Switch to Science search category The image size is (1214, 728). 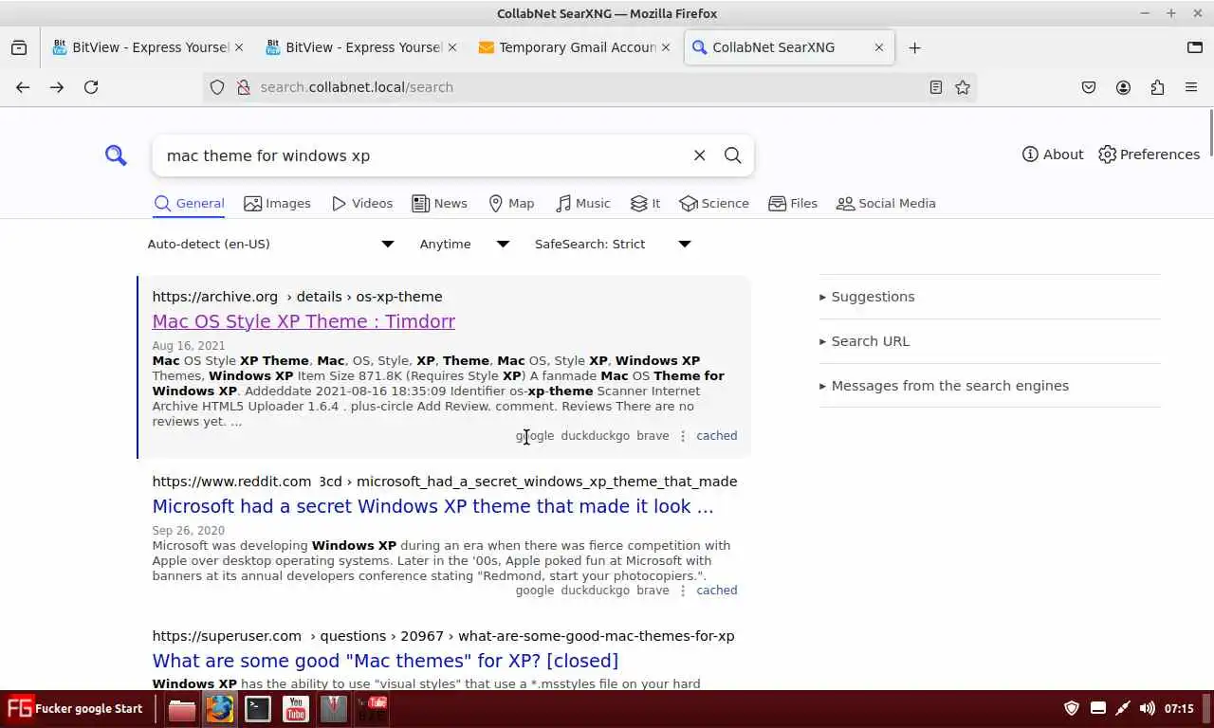[x=714, y=203]
